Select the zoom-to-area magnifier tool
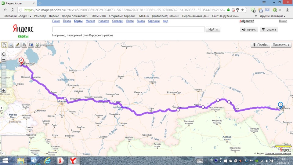This screenshot has width=293, height=165. [x=11, y=45]
